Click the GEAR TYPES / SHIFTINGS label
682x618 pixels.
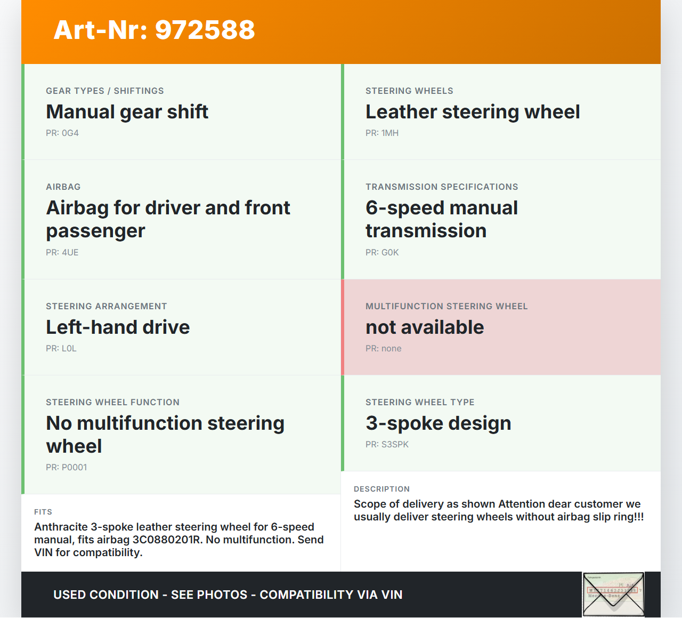click(x=105, y=91)
